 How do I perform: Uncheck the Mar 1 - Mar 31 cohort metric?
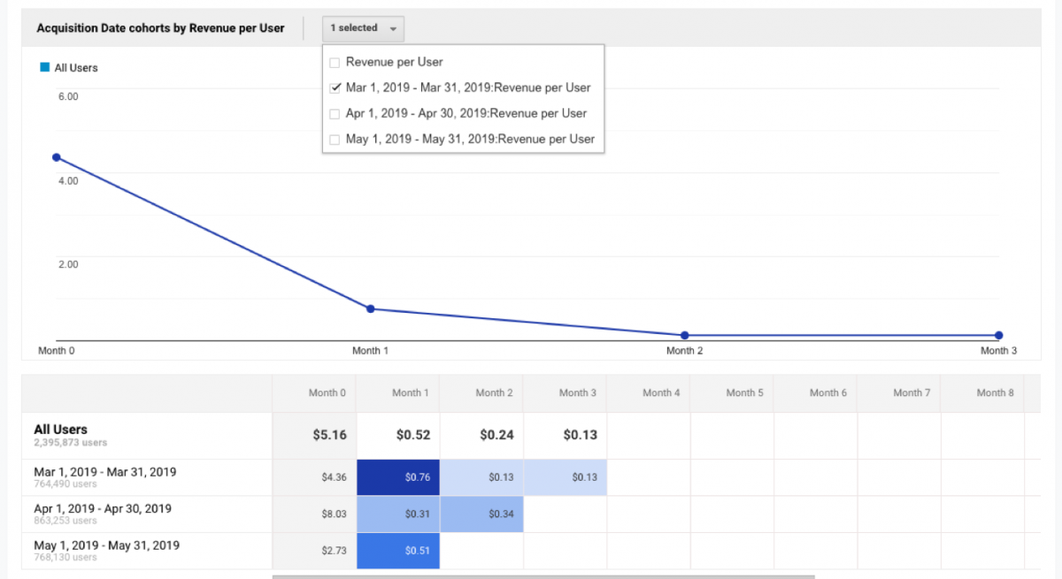[x=335, y=88]
